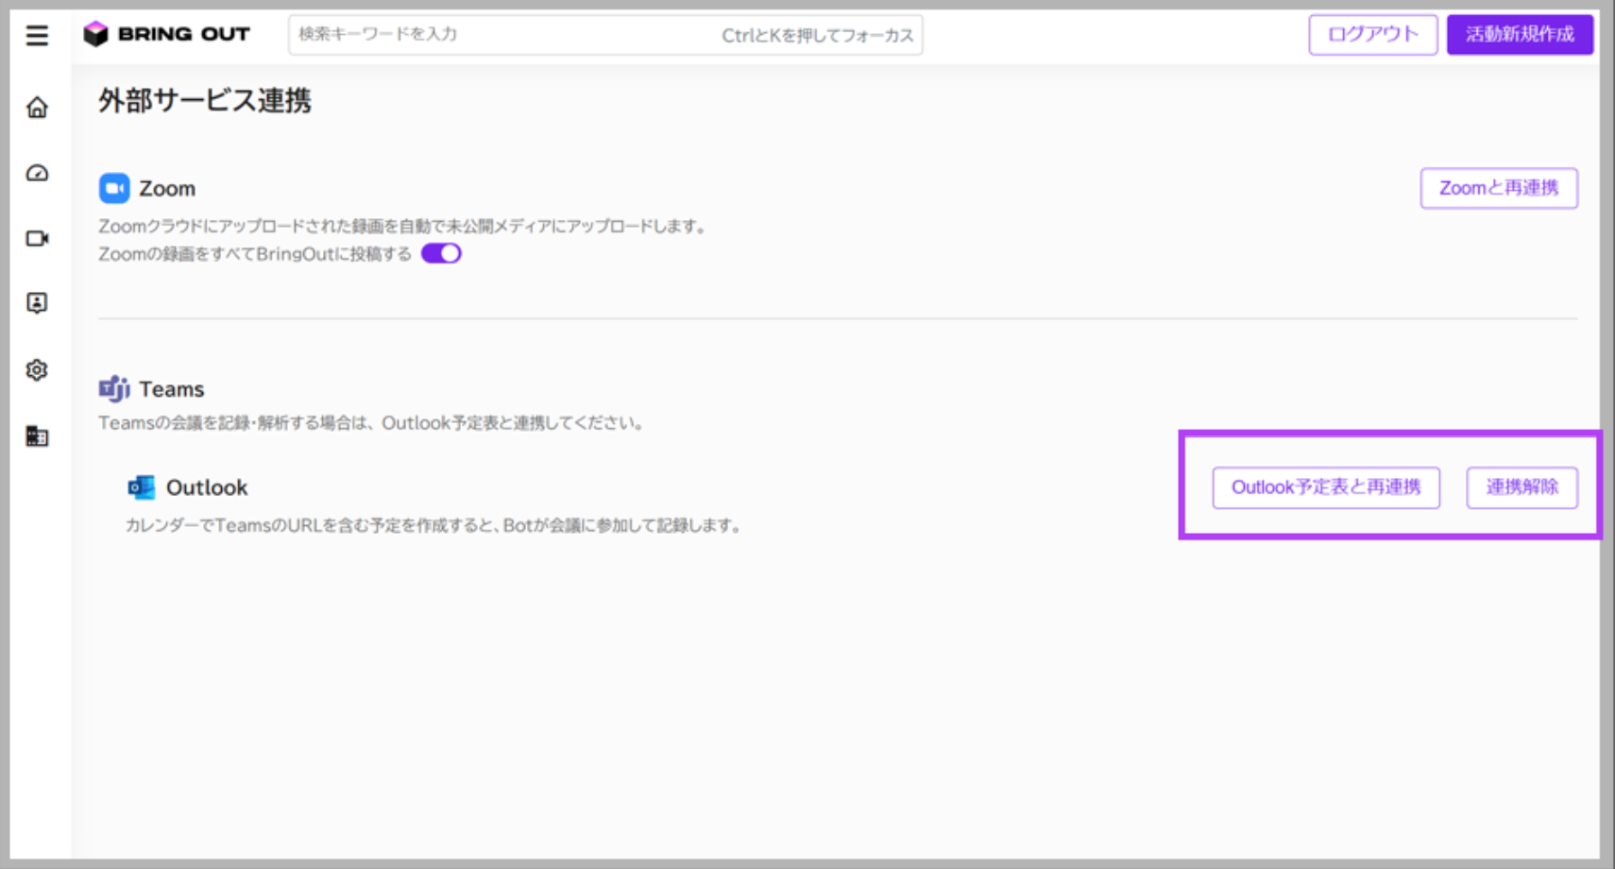Click Outlook予定表と再連携 button
This screenshot has width=1615, height=869.
coord(1326,487)
